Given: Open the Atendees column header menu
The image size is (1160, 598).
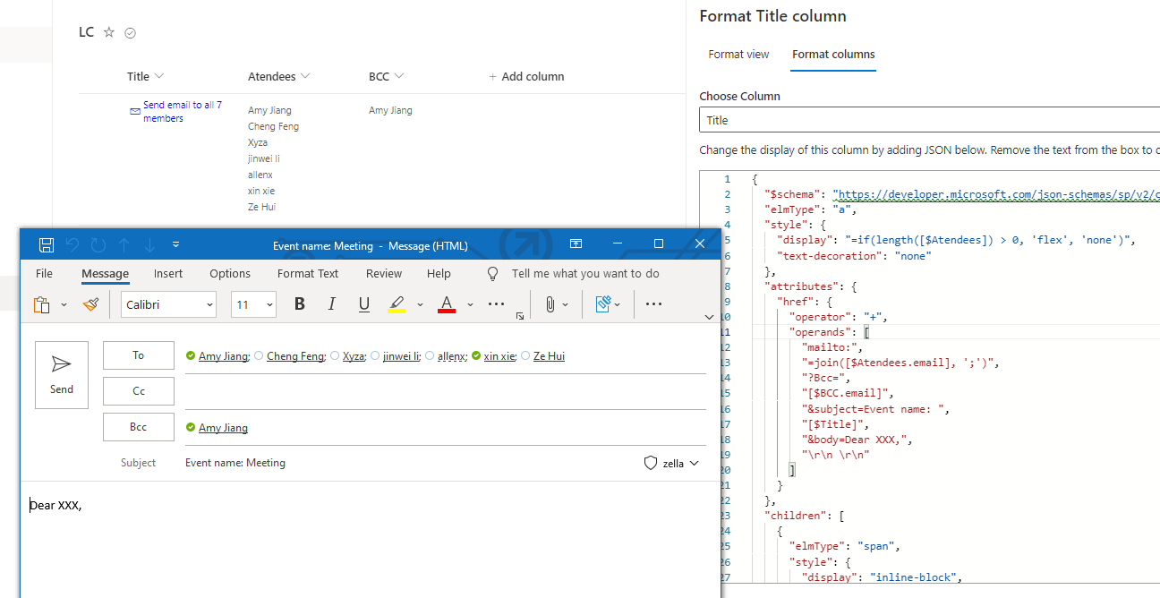Looking at the screenshot, I should 279,76.
